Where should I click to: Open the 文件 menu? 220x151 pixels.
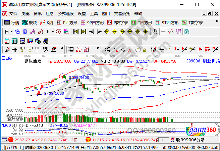point(13,14)
